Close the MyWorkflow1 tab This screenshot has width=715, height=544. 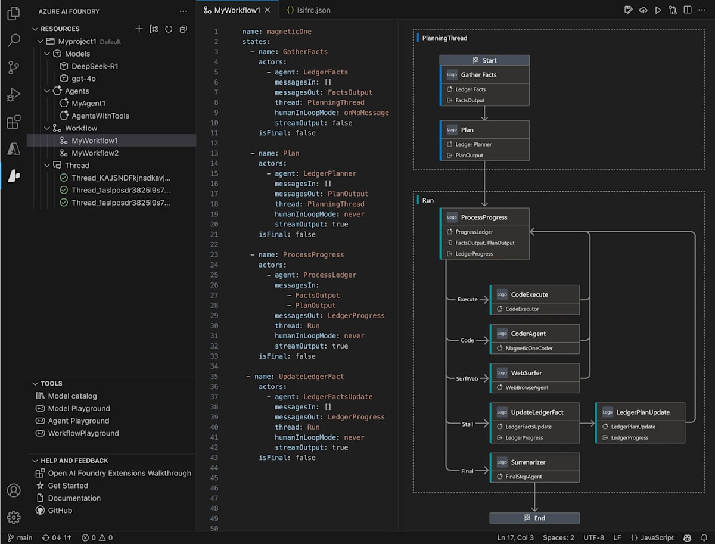point(268,10)
